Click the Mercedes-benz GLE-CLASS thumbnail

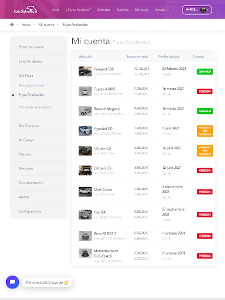85,253
